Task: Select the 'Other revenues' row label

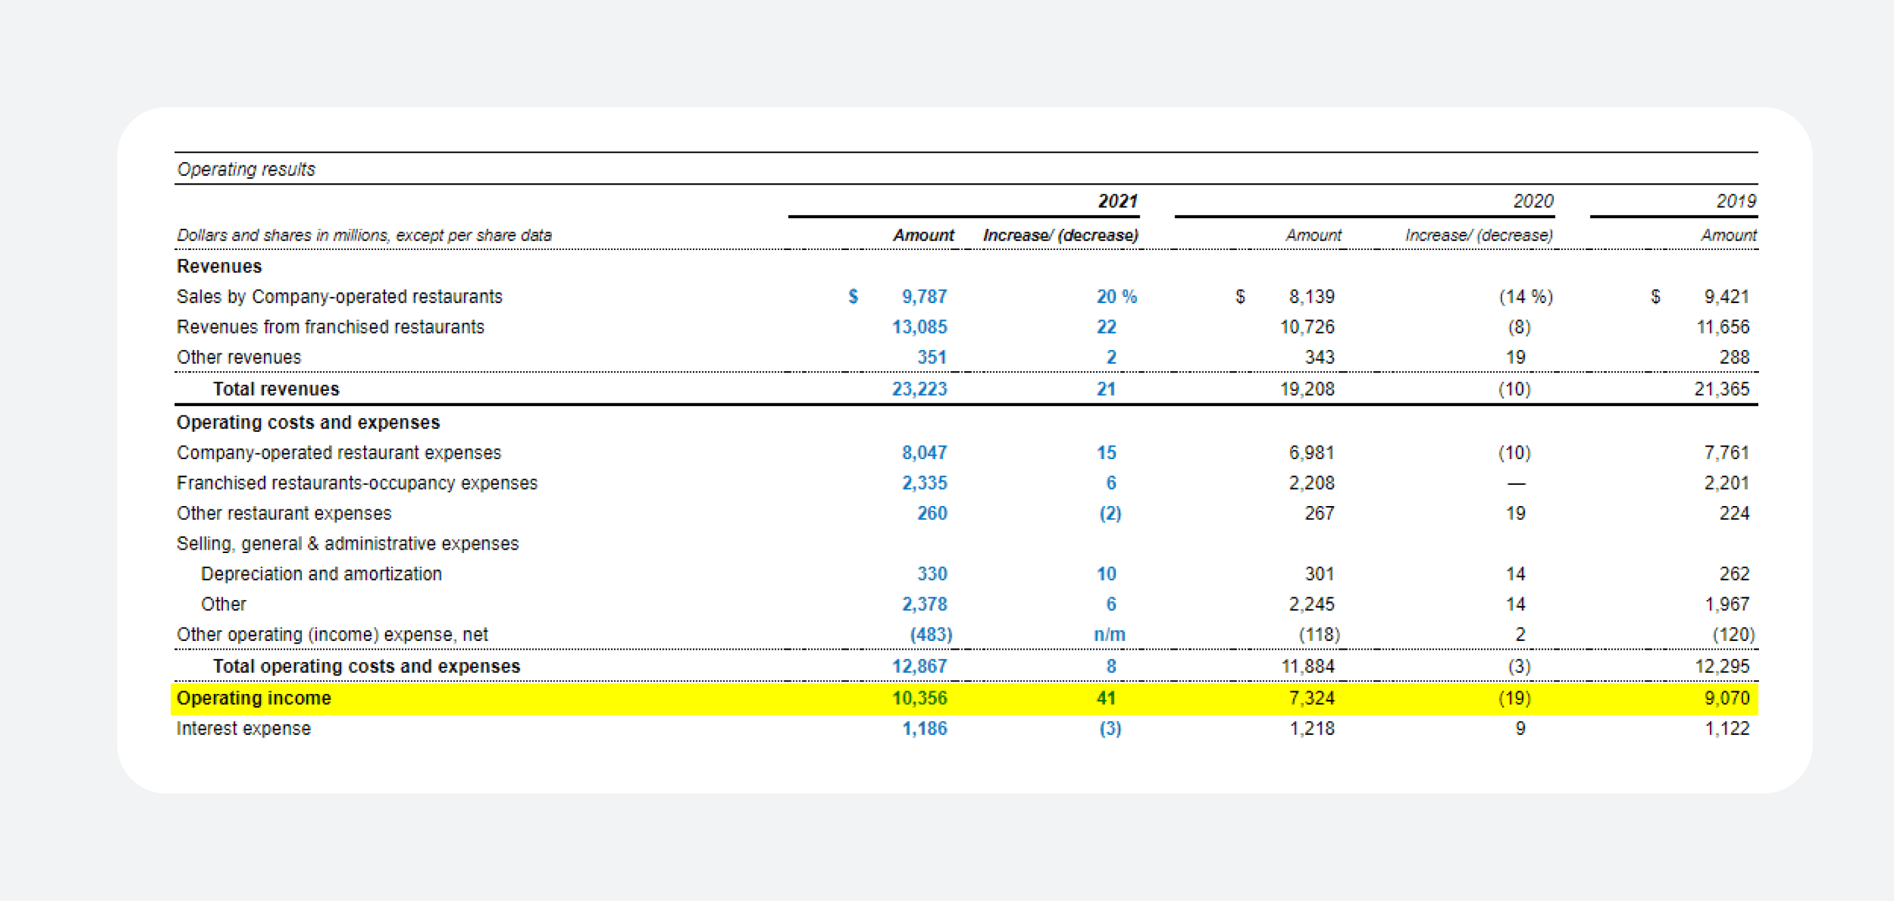Action: (239, 357)
